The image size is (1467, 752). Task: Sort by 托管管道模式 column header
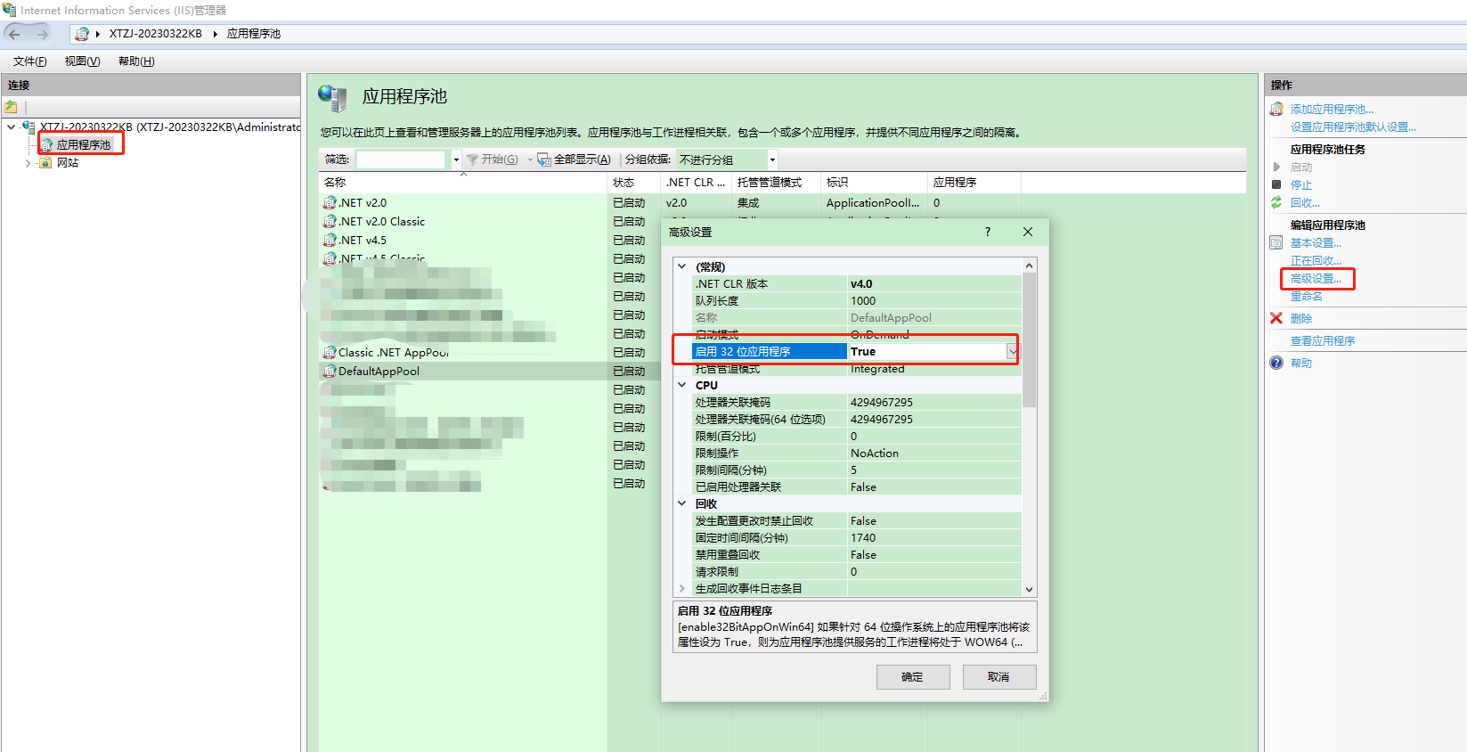[x=777, y=182]
